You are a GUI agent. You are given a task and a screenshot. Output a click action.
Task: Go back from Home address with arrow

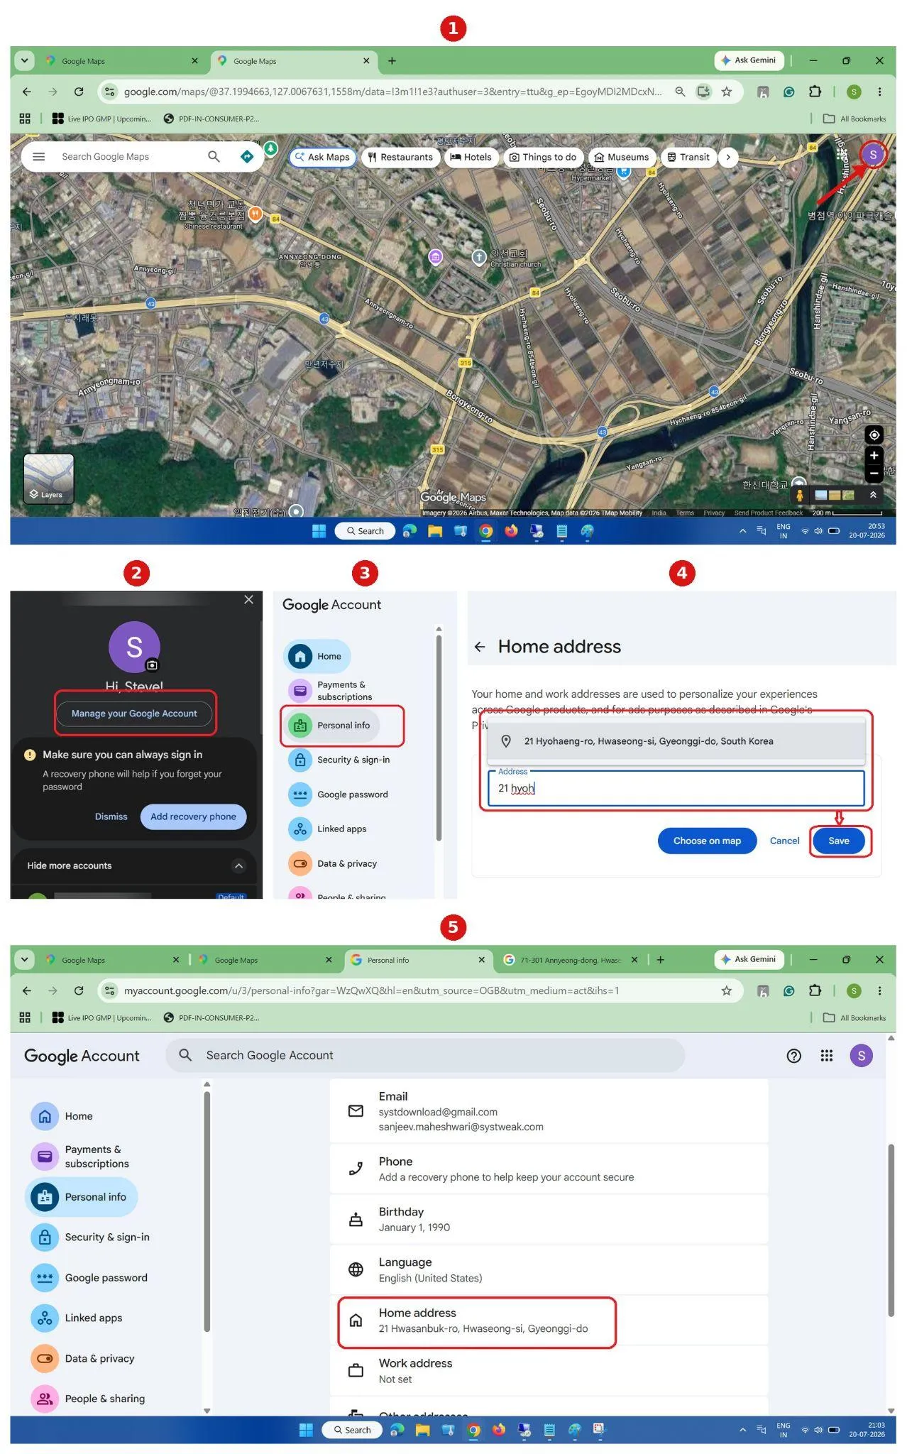(x=480, y=646)
